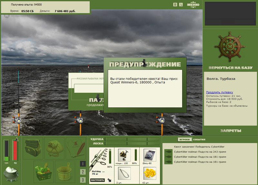Expand tackle panel with arrow icon
The height and width of the screenshot is (185, 258).
pos(109,180)
